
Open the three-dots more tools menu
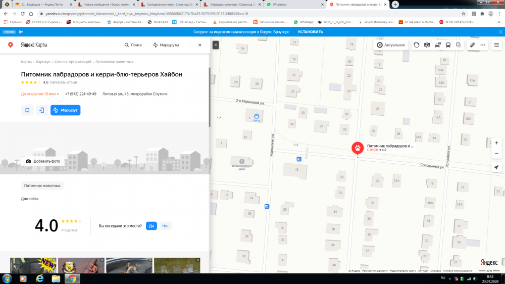(x=483, y=45)
